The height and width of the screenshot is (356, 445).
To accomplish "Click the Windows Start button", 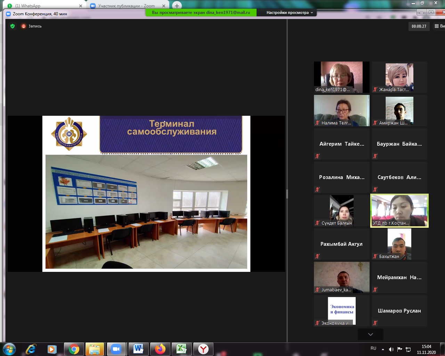I will point(9,349).
